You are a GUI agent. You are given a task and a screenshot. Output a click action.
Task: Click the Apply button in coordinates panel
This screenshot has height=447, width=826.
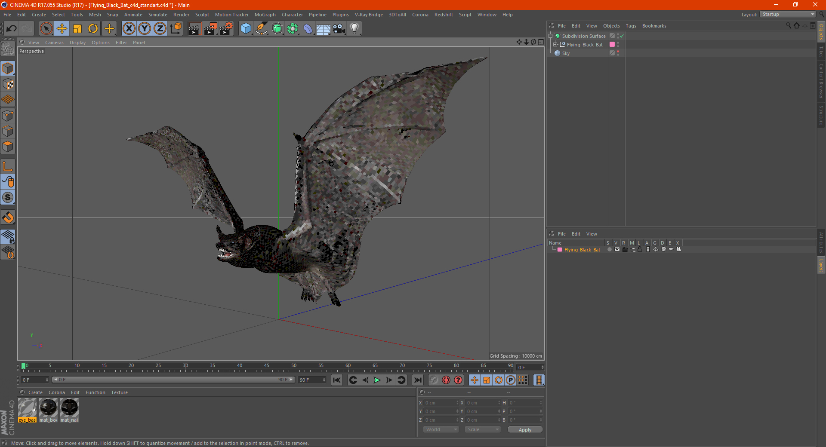(525, 430)
